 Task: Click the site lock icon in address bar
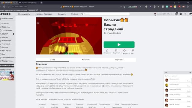tap(13, 7)
